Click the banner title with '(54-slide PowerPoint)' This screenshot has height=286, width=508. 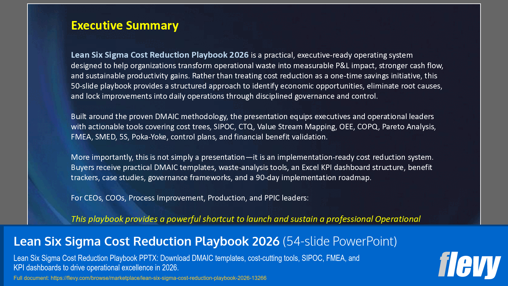[205, 241]
